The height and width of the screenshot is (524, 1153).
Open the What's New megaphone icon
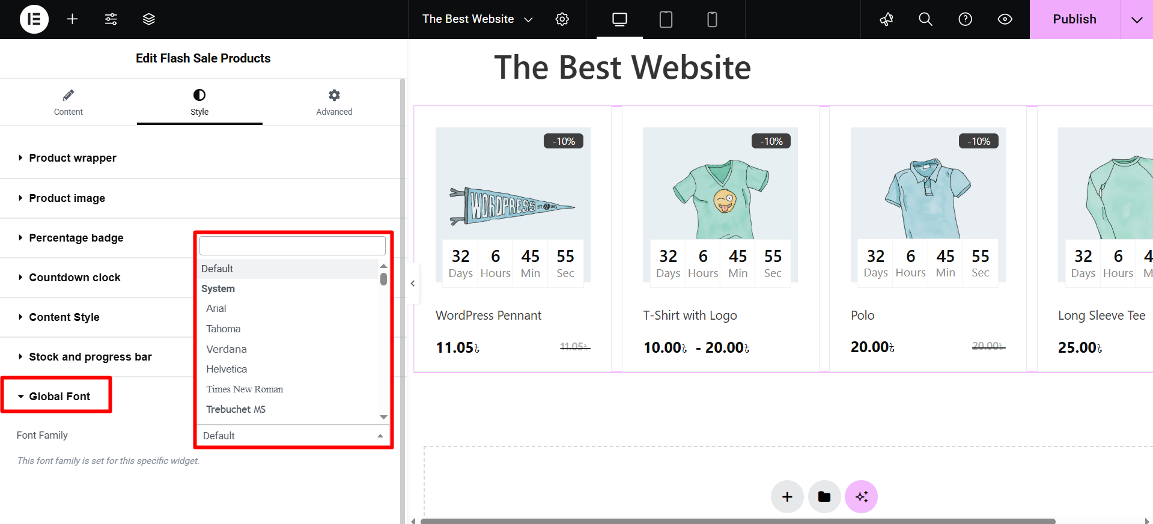click(x=886, y=19)
